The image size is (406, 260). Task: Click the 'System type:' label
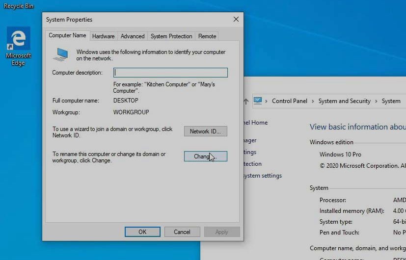[336, 222]
